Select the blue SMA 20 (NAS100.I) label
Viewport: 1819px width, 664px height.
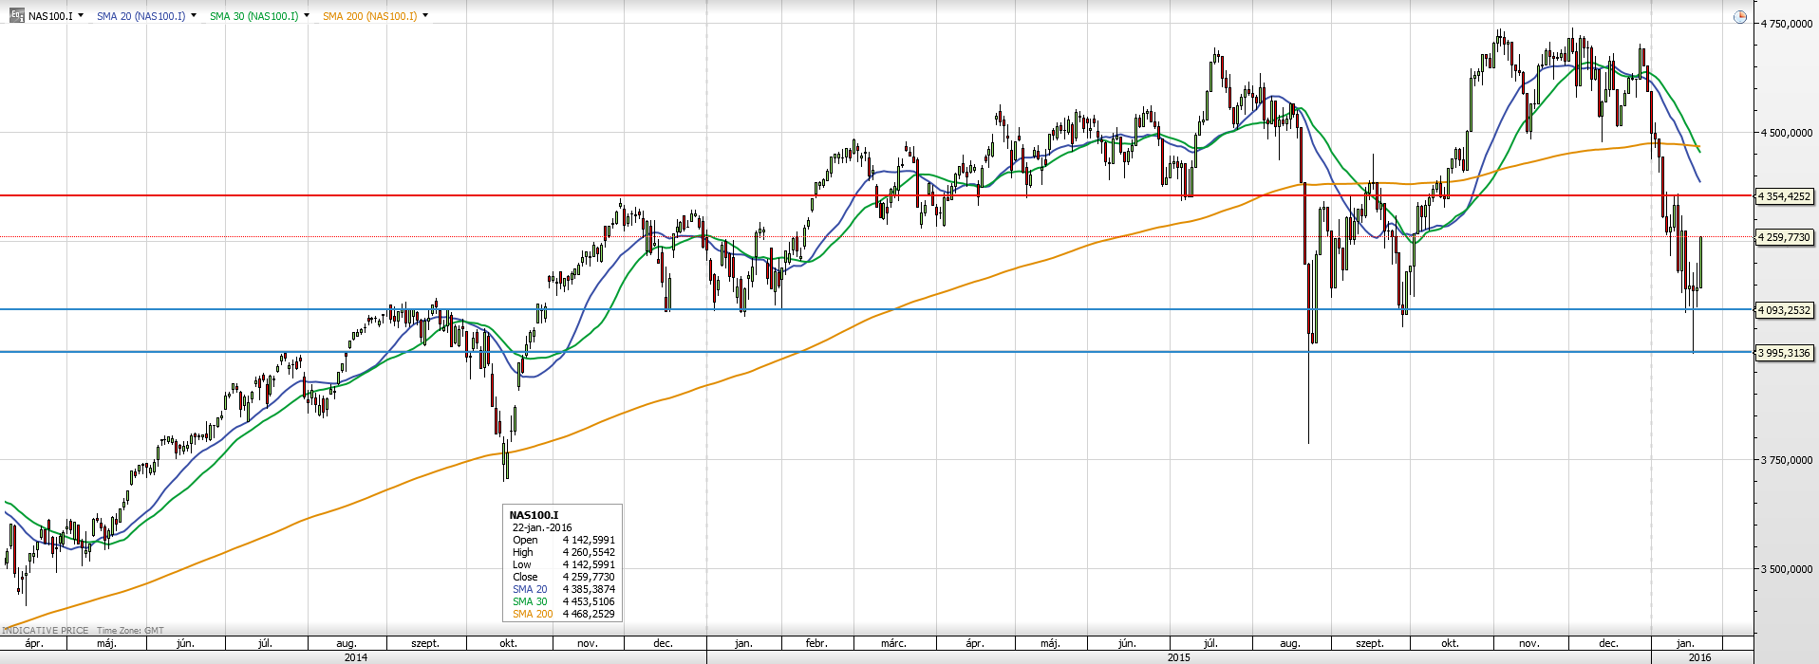(x=141, y=16)
